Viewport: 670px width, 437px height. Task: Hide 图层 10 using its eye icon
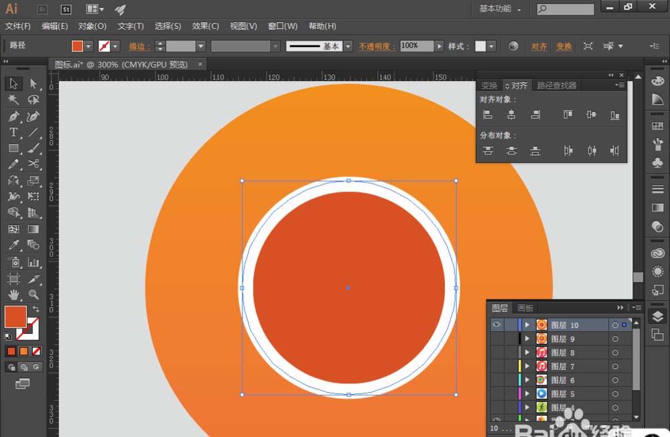tap(496, 325)
